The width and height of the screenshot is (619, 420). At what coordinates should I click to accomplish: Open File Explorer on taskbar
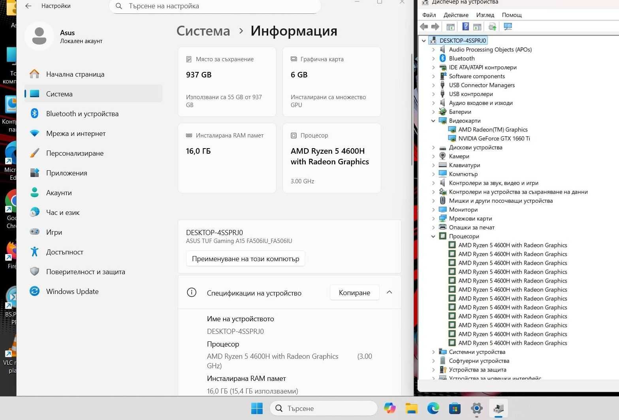(412, 408)
